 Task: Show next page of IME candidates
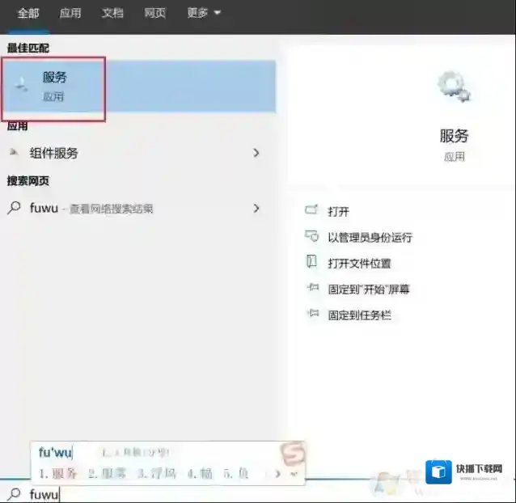coord(280,473)
